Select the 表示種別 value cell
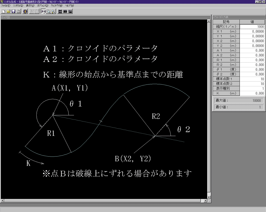266x212 pixels. (252, 89)
